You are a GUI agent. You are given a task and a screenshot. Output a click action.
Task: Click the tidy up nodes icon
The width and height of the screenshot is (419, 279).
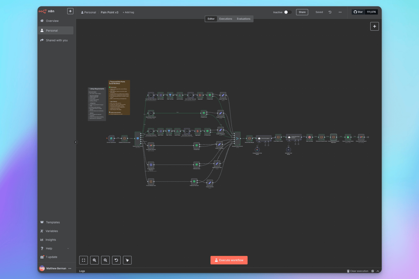click(x=127, y=260)
